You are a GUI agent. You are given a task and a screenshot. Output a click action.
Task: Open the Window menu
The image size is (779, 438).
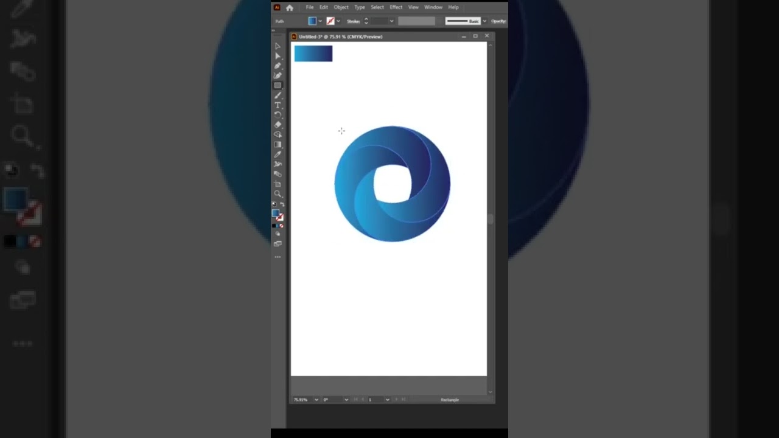click(x=433, y=7)
